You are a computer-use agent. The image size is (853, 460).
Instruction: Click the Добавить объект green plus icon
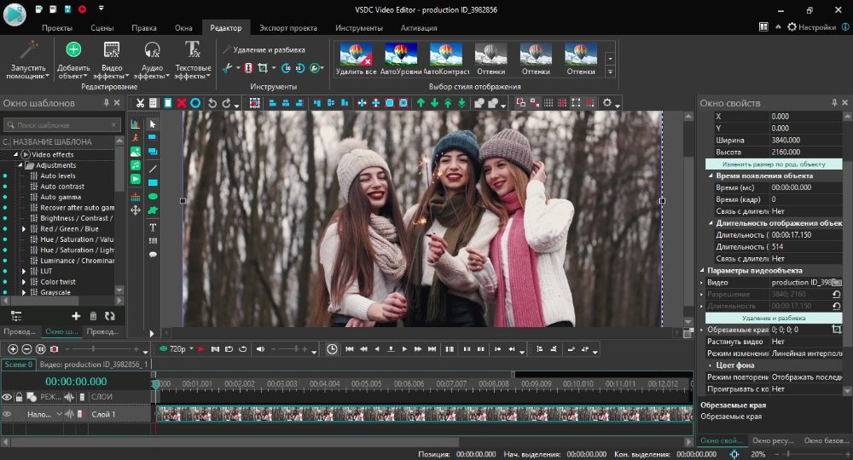[x=73, y=49]
